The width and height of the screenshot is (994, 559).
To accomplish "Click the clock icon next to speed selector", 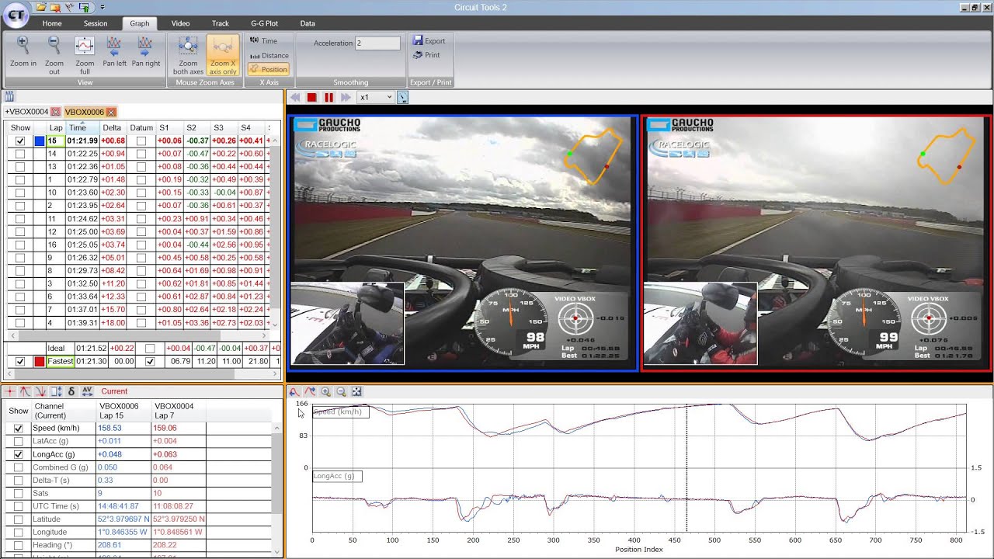I will [402, 97].
